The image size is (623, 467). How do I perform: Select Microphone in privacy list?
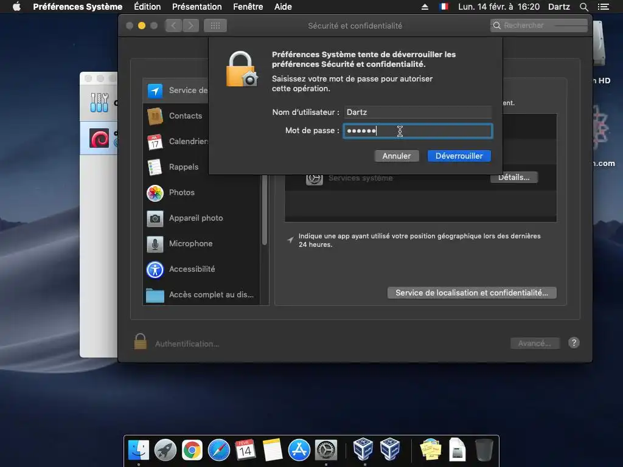coord(201,243)
